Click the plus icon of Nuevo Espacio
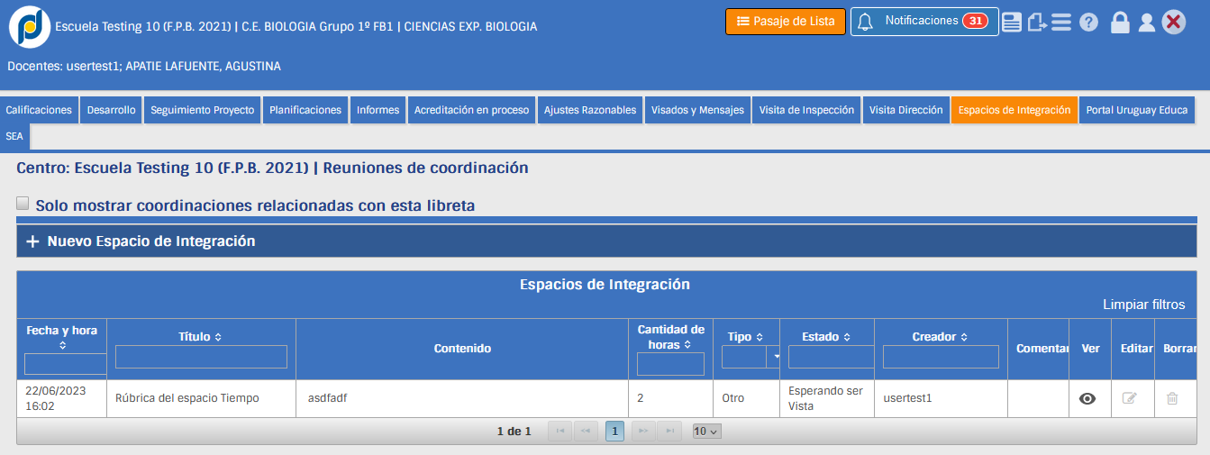The height and width of the screenshot is (455, 1210). pos(32,241)
